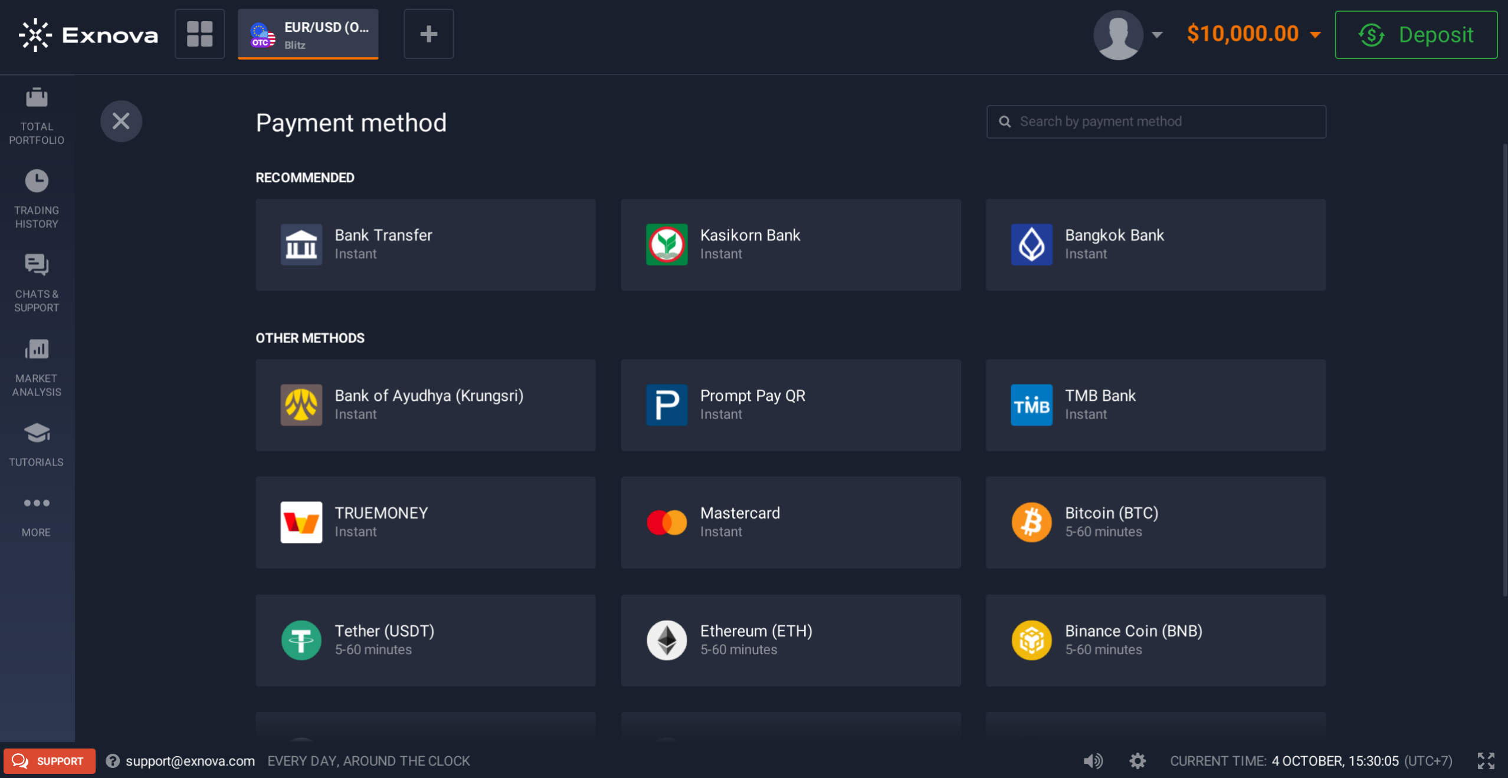The image size is (1508, 778).
Task: Click the help question mark icon
Action: pyautogui.click(x=112, y=761)
